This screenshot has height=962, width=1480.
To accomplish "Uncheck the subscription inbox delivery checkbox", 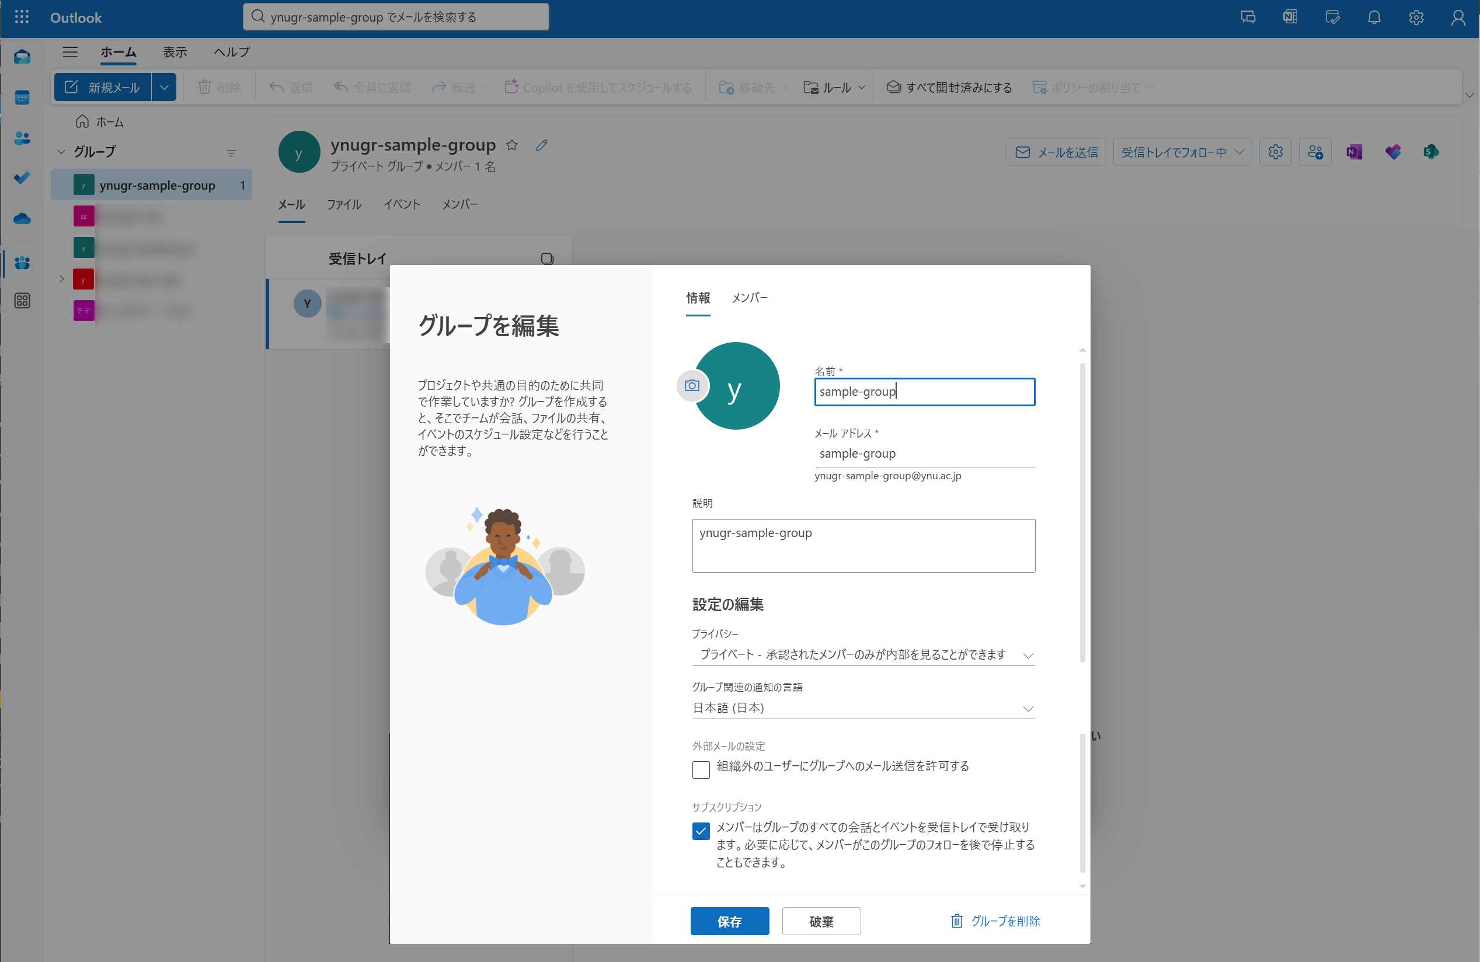I will click(x=701, y=831).
